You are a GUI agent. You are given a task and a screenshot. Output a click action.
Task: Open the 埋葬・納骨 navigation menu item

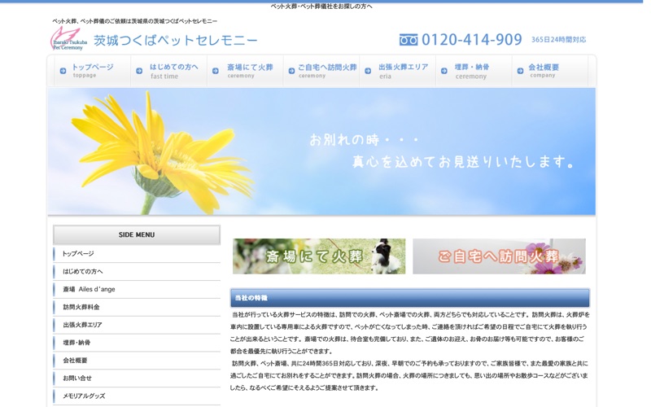tap(474, 71)
